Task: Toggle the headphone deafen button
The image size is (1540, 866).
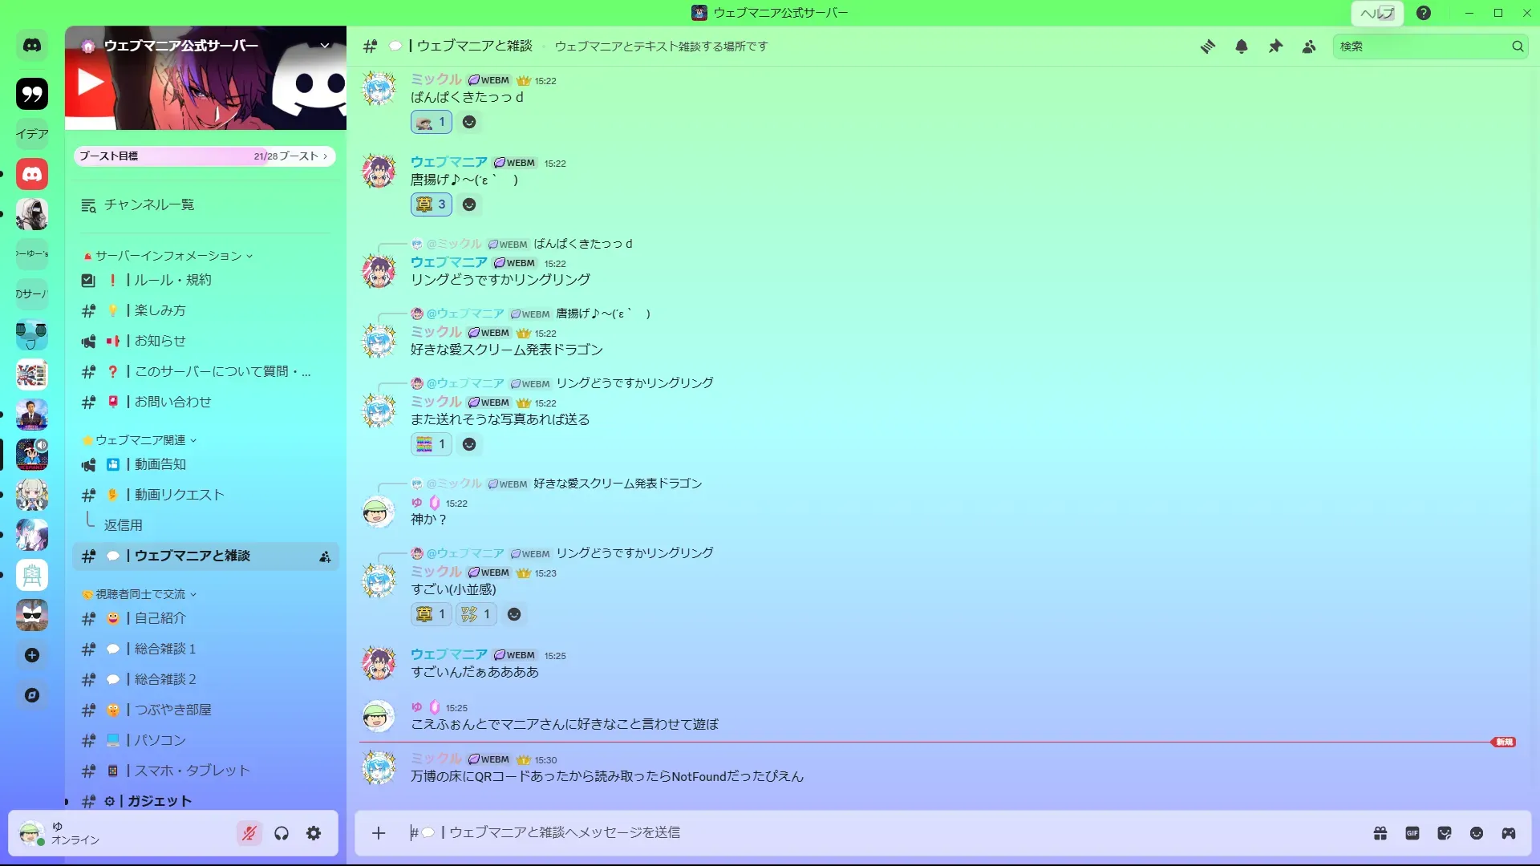Action: [282, 833]
